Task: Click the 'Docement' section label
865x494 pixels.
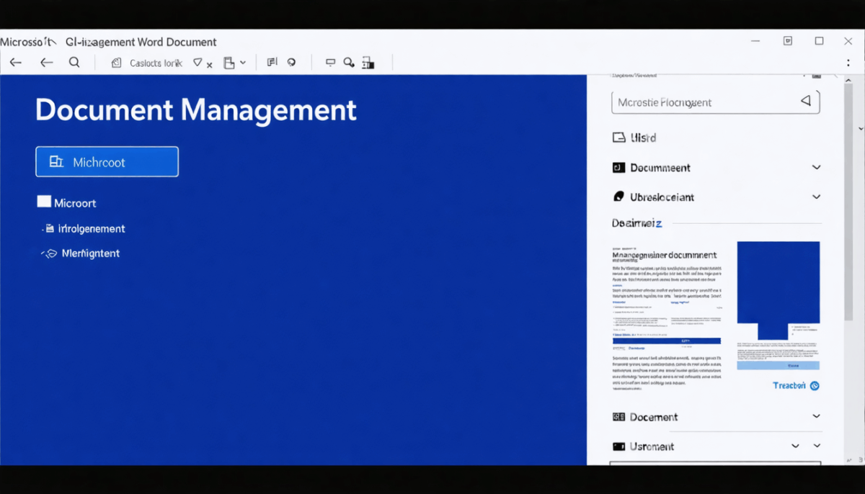Action: [654, 417]
